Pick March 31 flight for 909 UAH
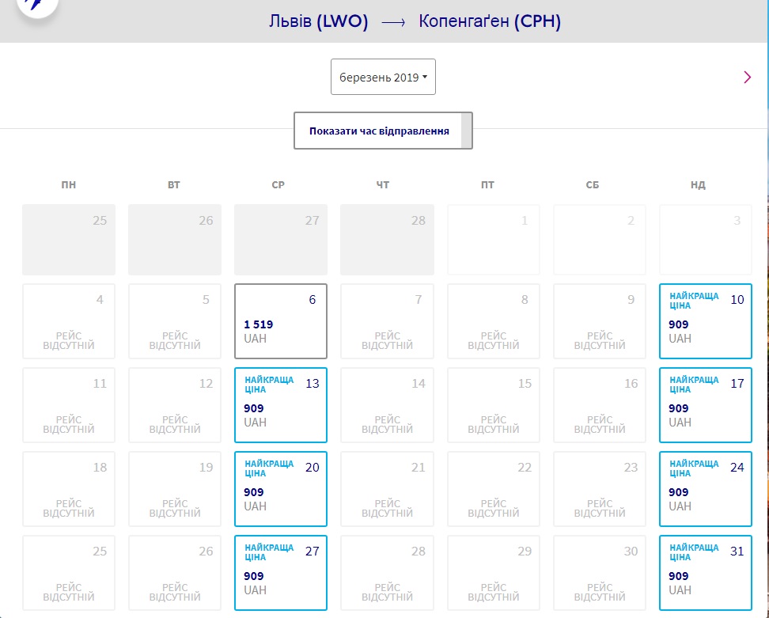 point(705,573)
